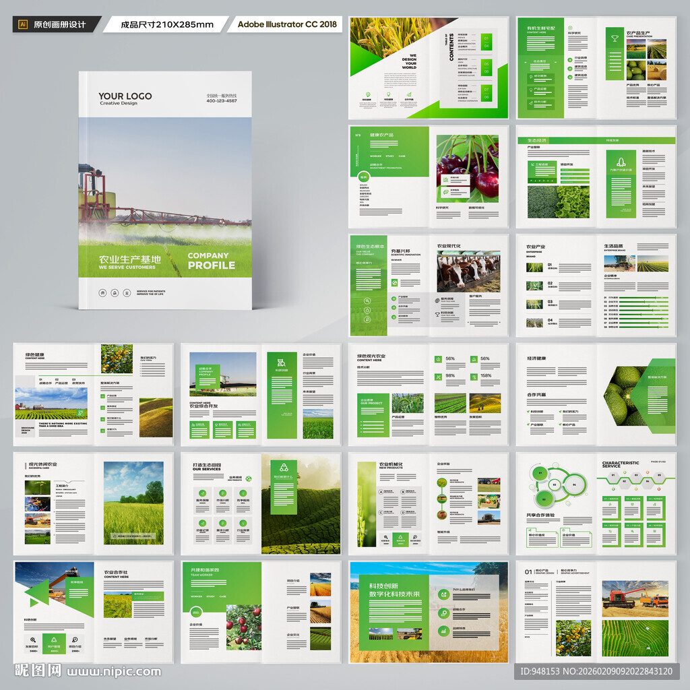
Task: Click recycle icon on tea field page
Action: point(284,467)
